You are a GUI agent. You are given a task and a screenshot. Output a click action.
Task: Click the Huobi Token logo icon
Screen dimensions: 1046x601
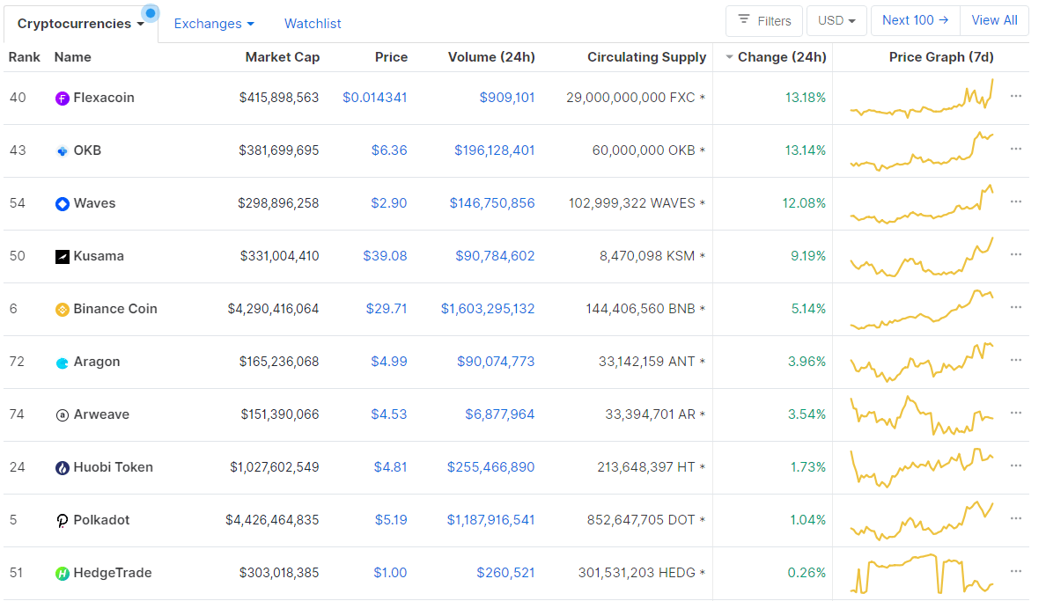(62, 468)
